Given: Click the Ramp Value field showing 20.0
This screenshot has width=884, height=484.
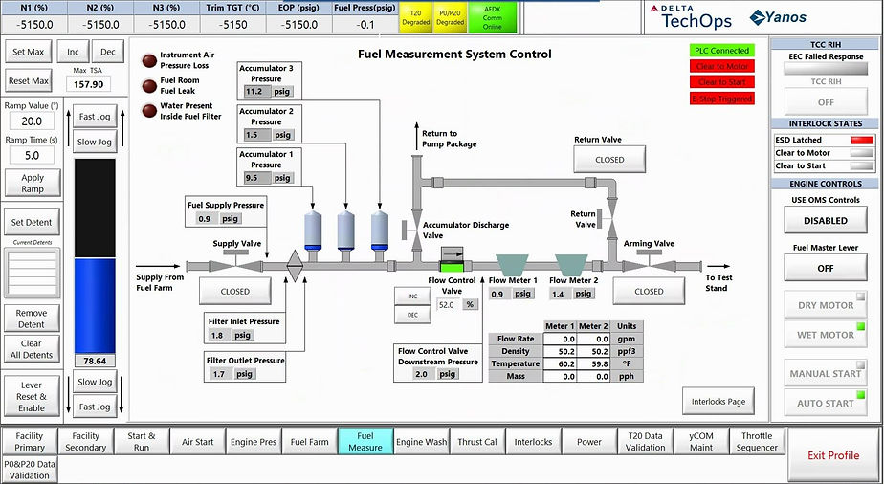Looking at the screenshot, I should pos(32,121).
